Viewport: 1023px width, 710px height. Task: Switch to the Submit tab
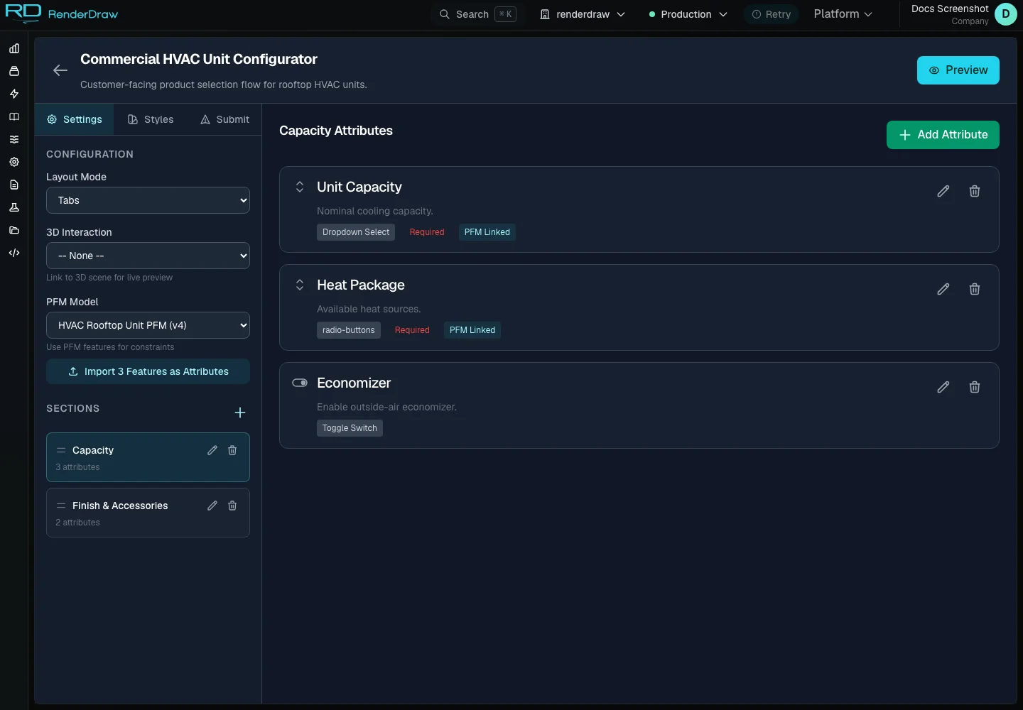224,119
